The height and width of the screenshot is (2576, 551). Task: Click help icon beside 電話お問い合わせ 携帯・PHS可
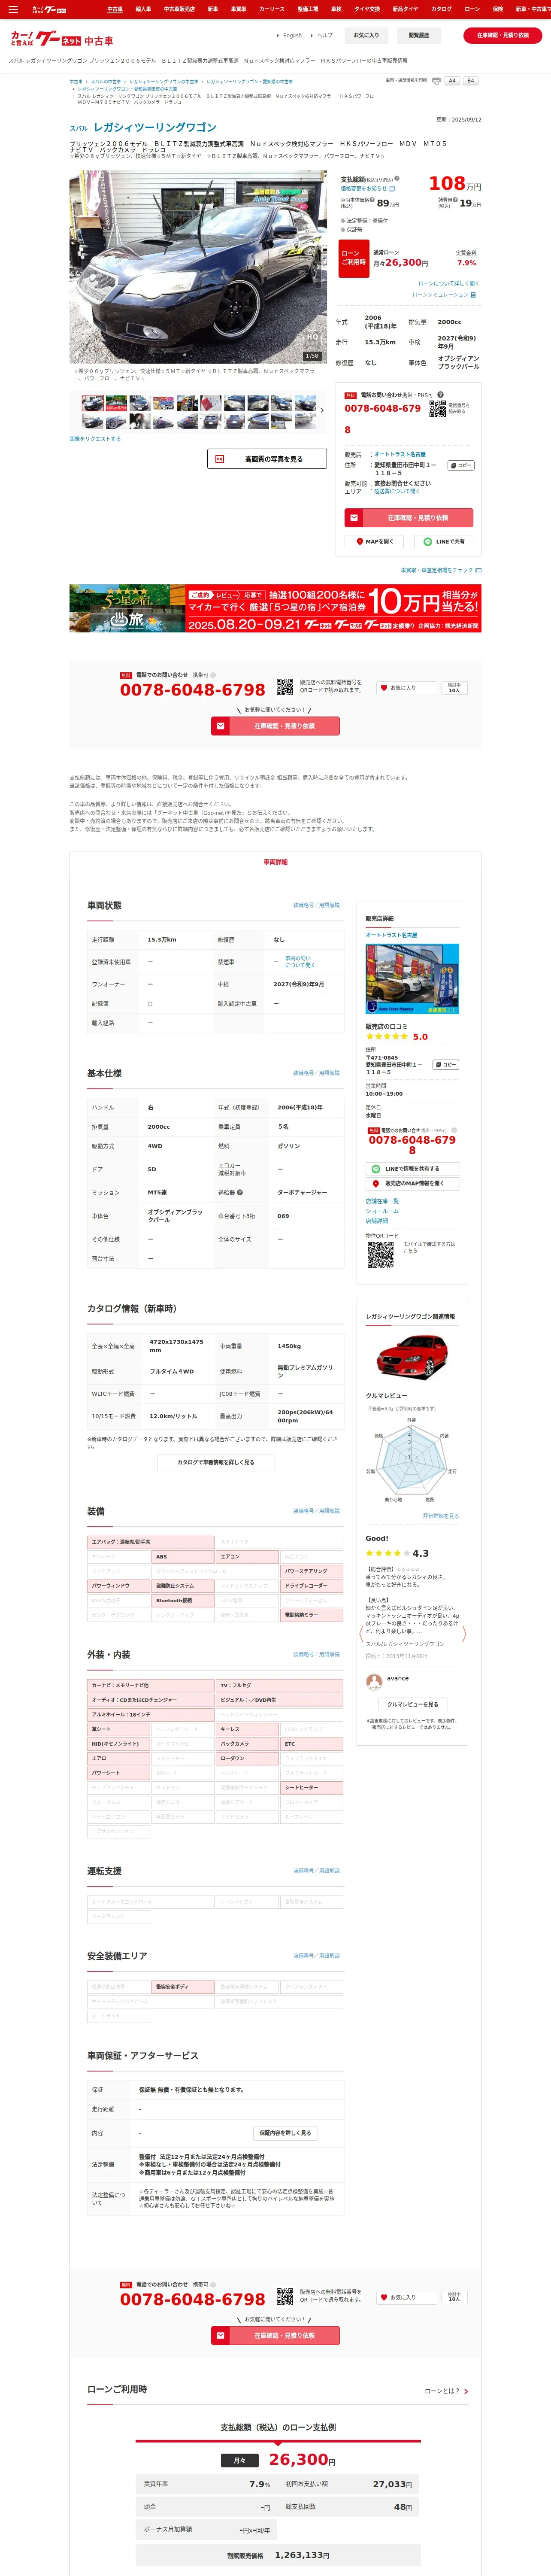click(440, 394)
